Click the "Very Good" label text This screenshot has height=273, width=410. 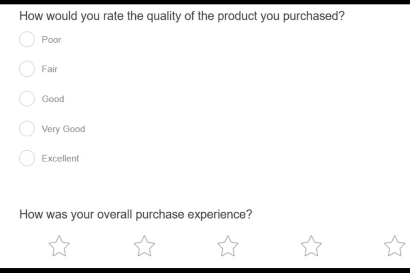[63, 129]
